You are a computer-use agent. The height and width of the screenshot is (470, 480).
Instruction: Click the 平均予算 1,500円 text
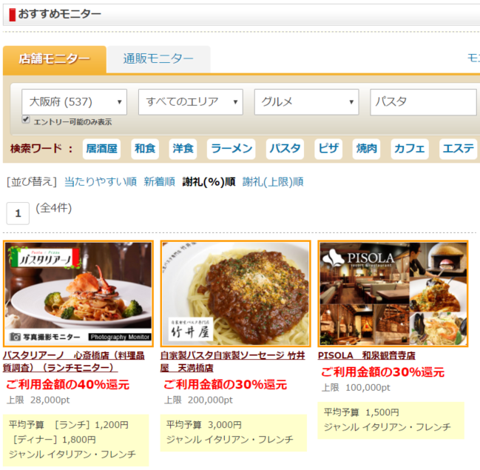[x=361, y=412]
